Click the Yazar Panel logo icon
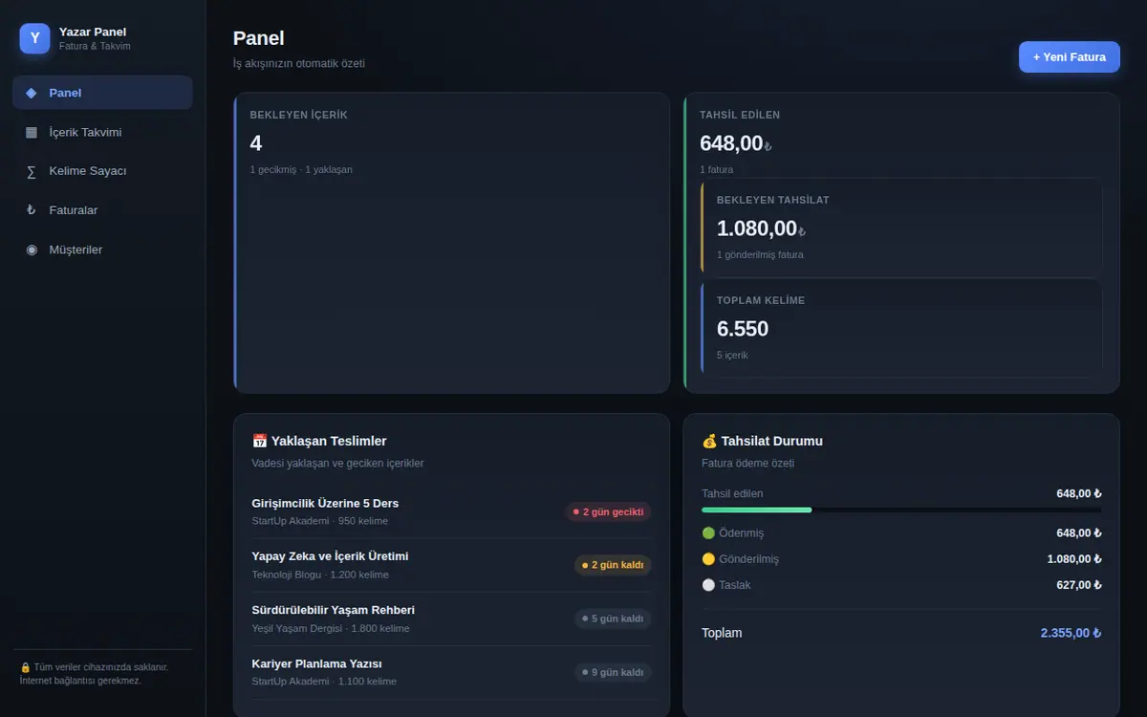Screen dimensions: 1147x717 click(x=34, y=38)
